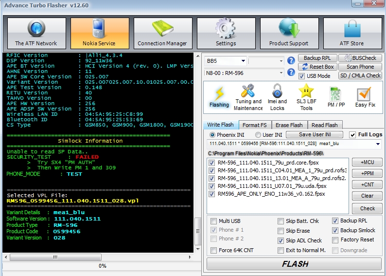Uncheck the core.fpsx file checkbox

pos(211,163)
